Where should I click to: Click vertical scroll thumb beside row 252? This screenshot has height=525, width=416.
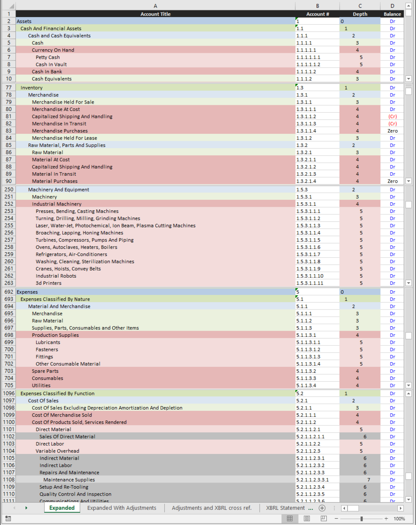[409, 205]
